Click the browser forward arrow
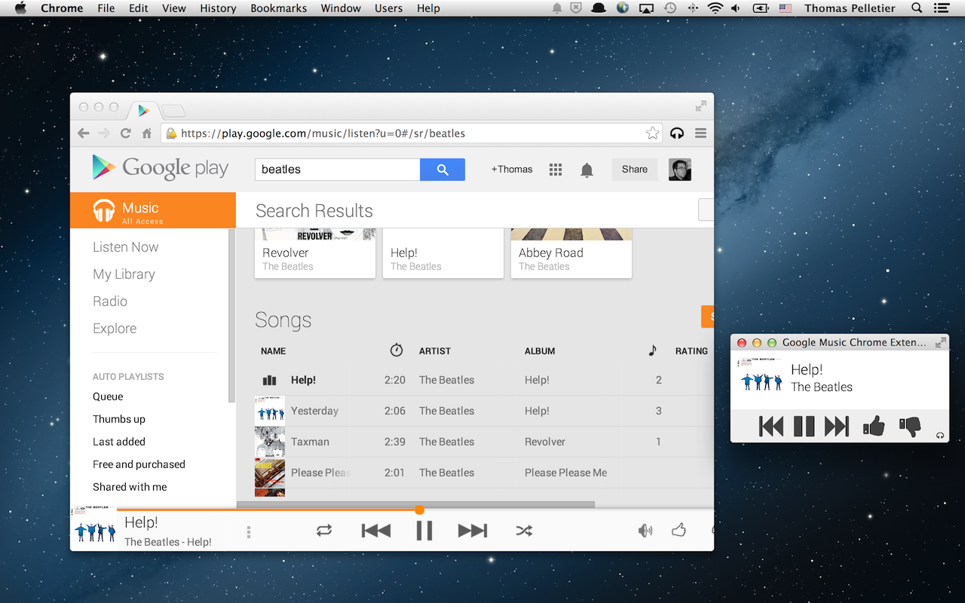965x603 pixels. pyautogui.click(x=104, y=133)
